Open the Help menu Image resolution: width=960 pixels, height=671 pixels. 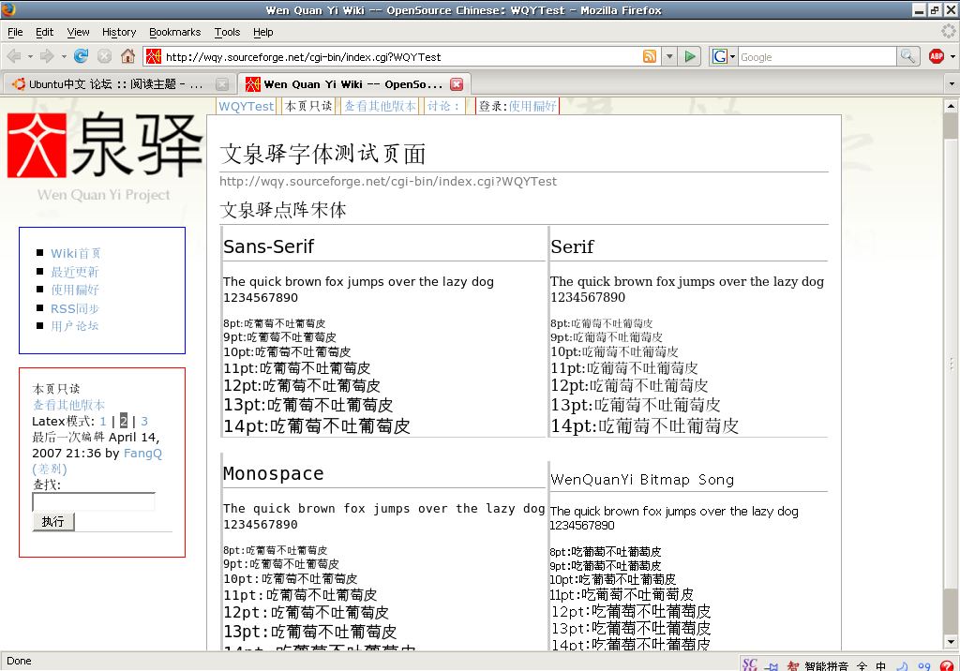click(x=263, y=32)
